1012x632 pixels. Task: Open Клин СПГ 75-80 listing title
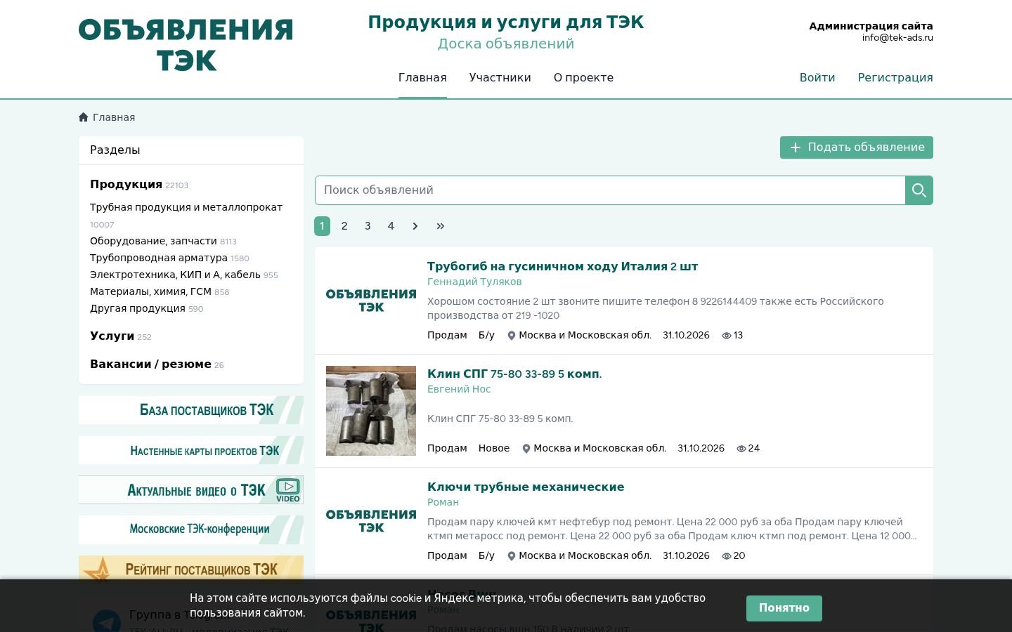coord(514,374)
